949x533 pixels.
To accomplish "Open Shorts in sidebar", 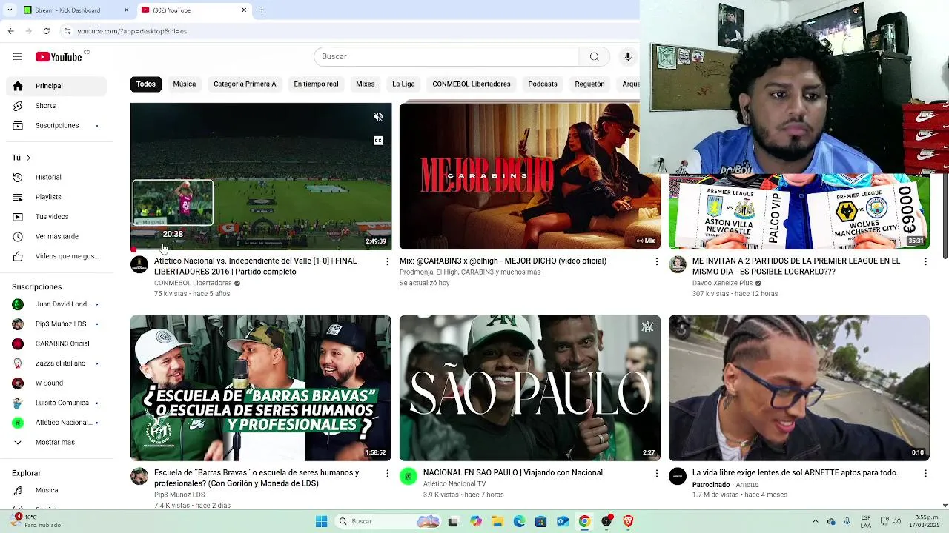I will tap(56, 106).
